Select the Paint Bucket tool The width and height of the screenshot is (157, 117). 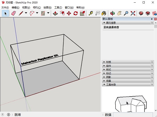pos(104,13)
